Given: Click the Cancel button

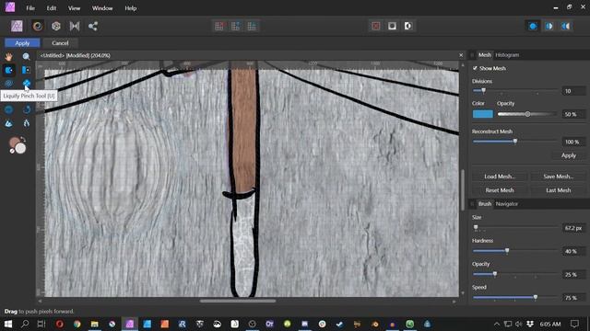Looking at the screenshot, I should [60, 43].
